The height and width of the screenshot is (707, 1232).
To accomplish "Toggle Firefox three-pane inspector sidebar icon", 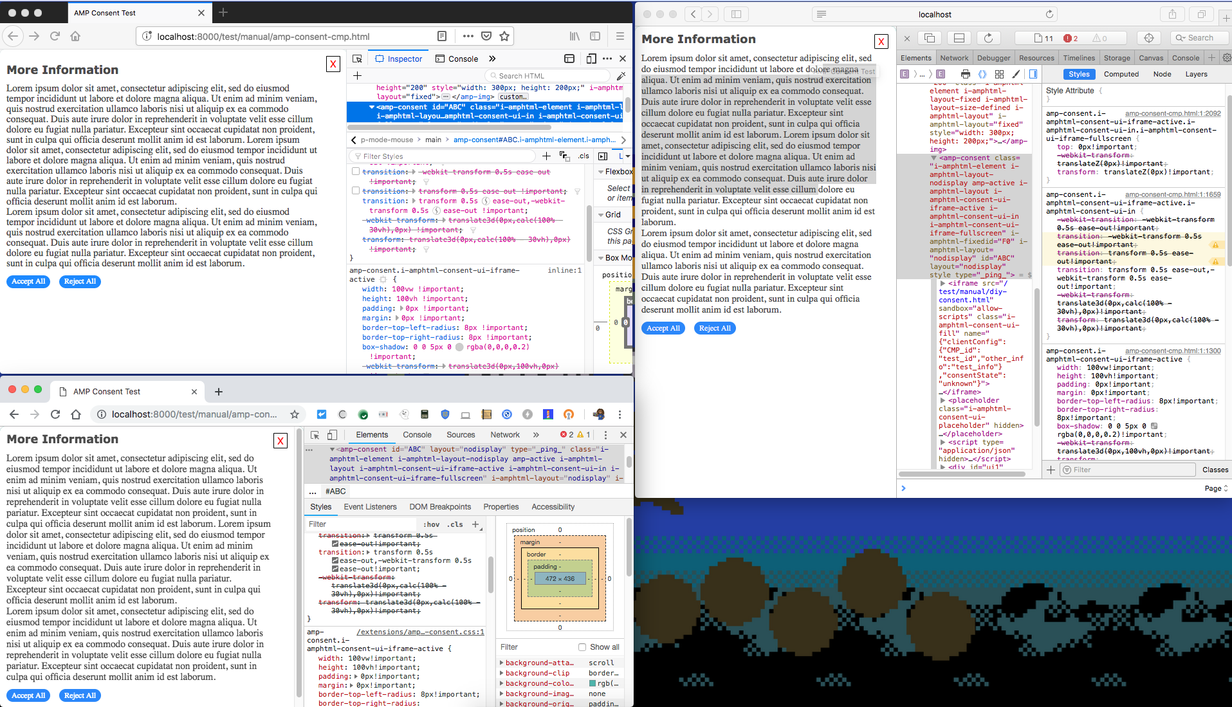I will 603,156.
